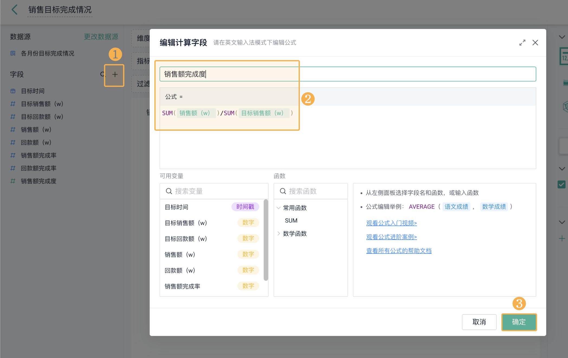Collapse the 常用函数 function group
The image size is (568, 358).
tap(278, 208)
